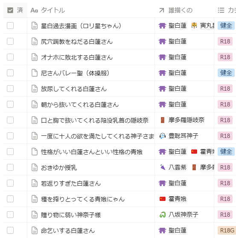This screenshot has width=236, height=238.
Task: Click the title cell 性格がいい白蓮さんといい性格の青娥
Action: pos(92,152)
